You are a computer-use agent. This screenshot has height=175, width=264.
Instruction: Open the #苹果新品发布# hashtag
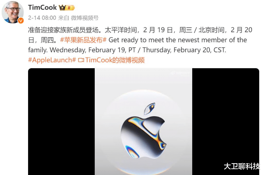(x=83, y=40)
